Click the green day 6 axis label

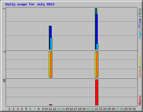(x=30, y=109)
